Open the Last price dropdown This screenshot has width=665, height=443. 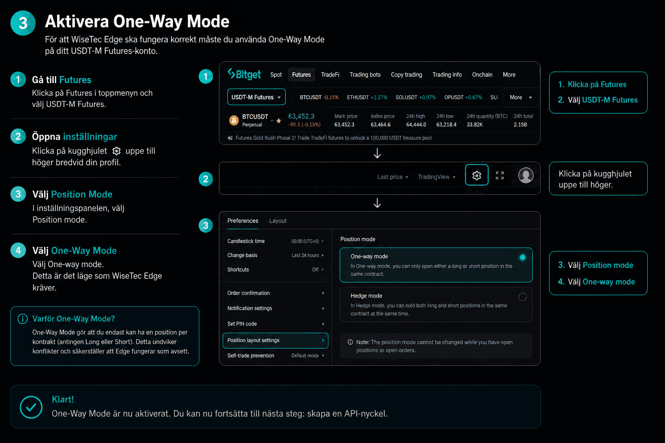pyautogui.click(x=393, y=177)
